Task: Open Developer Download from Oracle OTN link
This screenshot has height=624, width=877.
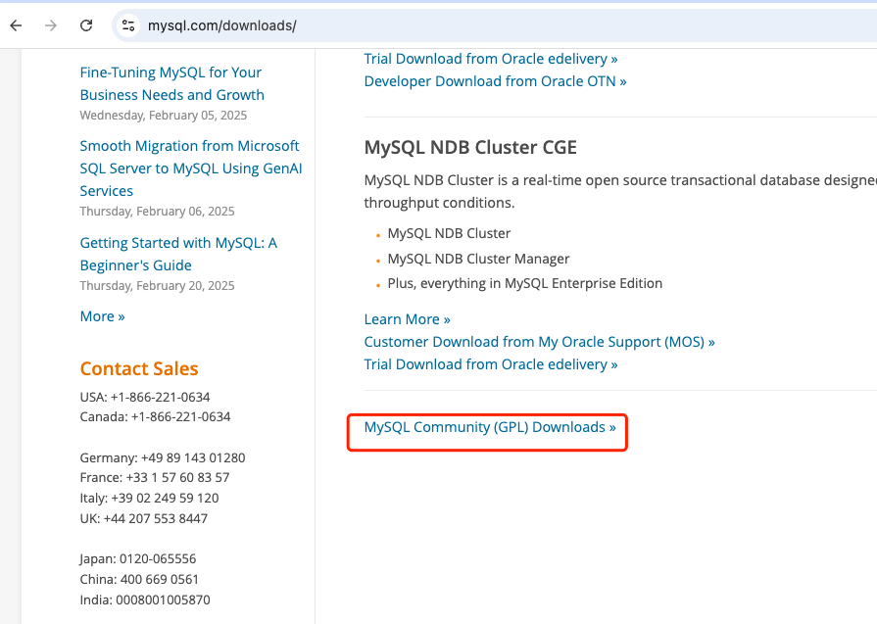Action: [495, 81]
